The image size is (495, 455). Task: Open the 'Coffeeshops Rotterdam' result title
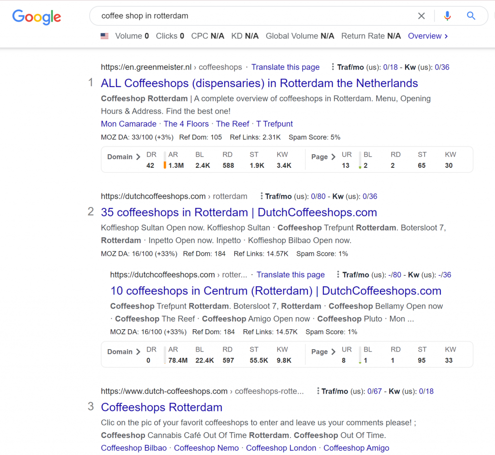tap(161, 407)
